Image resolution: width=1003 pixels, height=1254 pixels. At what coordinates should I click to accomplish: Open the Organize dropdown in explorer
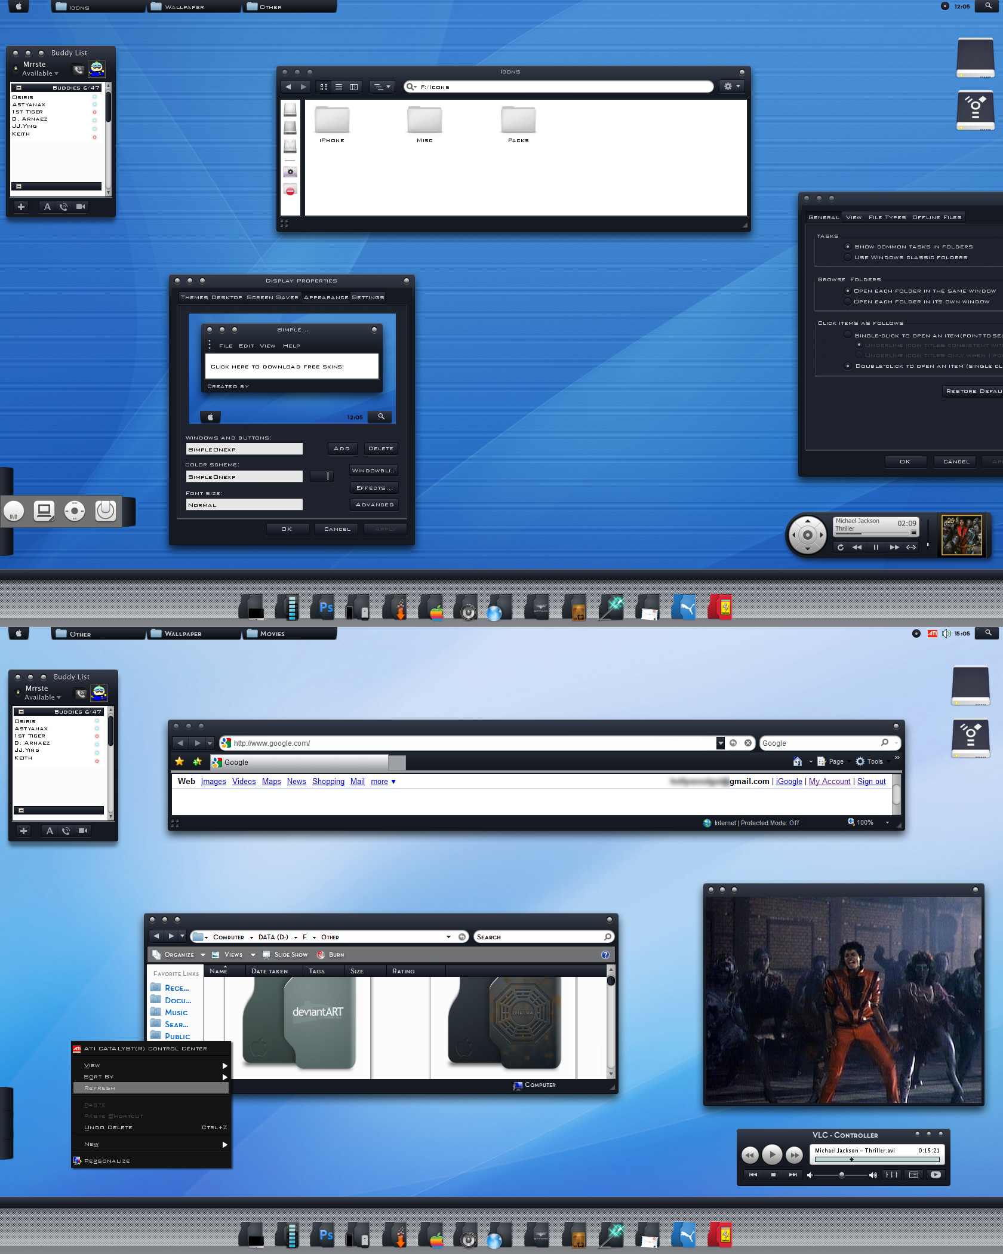pos(179,955)
